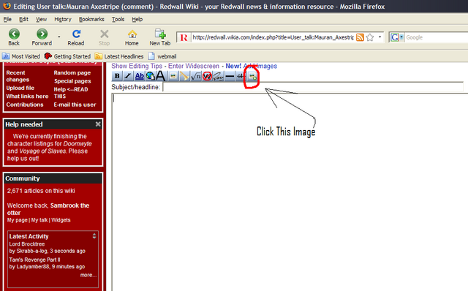The height and width of the screenshot is (291, 468).
Task: Open the File menu
Action: [7, 20]
